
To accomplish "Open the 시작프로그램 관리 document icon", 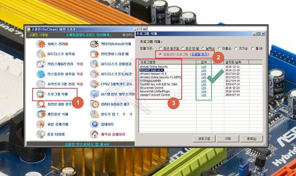I will tap(41, 84).
